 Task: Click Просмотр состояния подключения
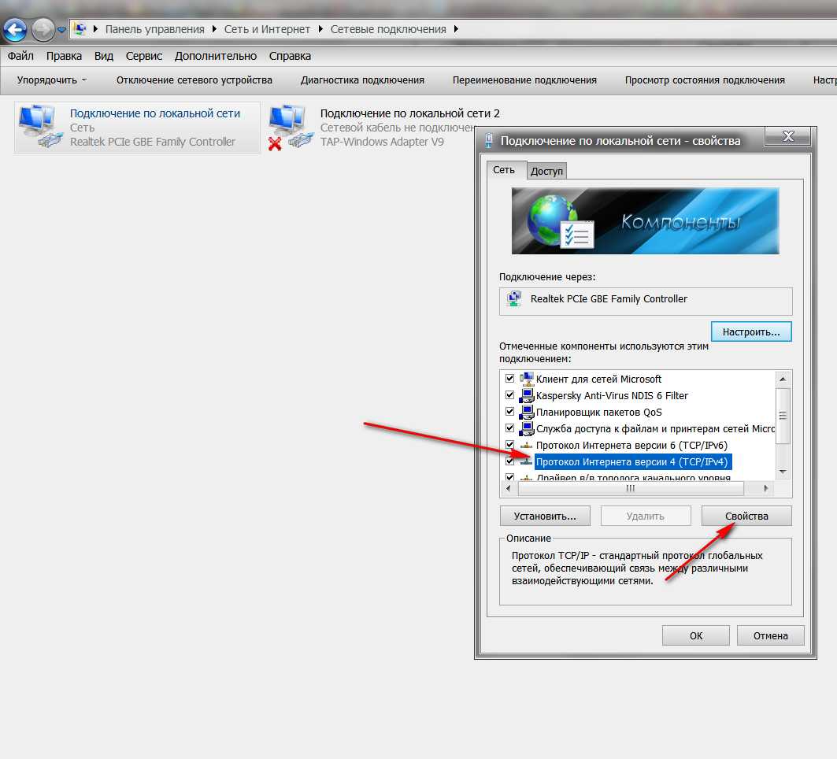tap(705, 80)
